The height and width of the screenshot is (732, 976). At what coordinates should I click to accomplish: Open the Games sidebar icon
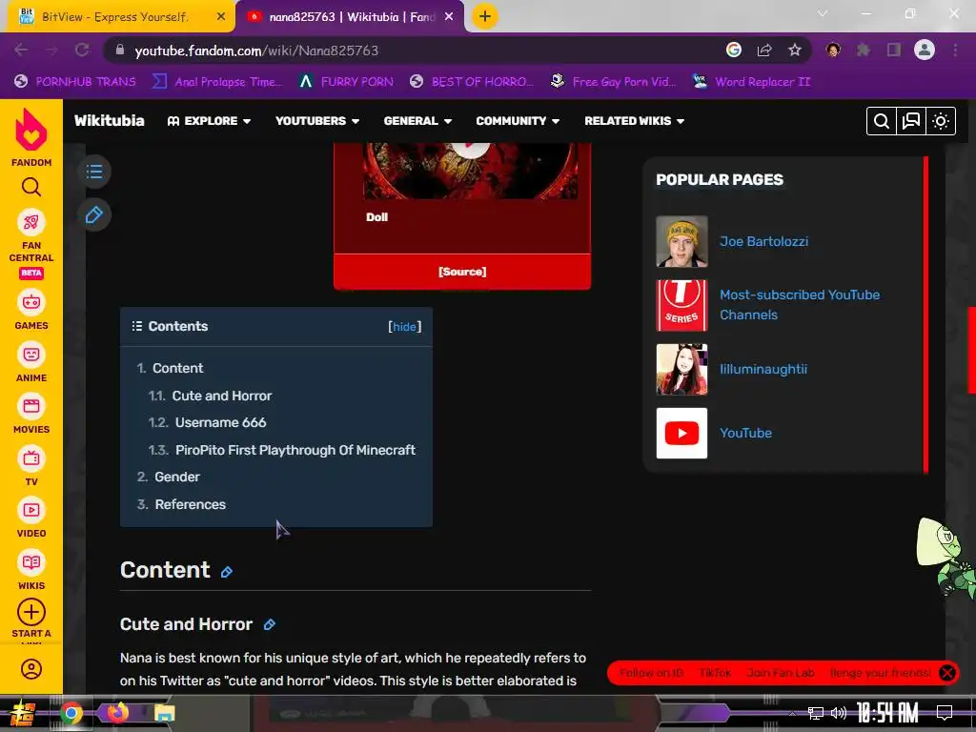(x=31, y=302)
